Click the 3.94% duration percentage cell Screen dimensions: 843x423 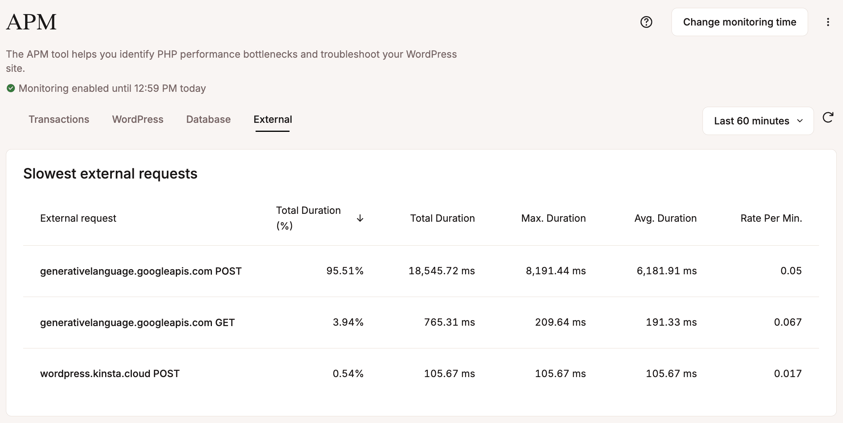click(x=348, y=322)
